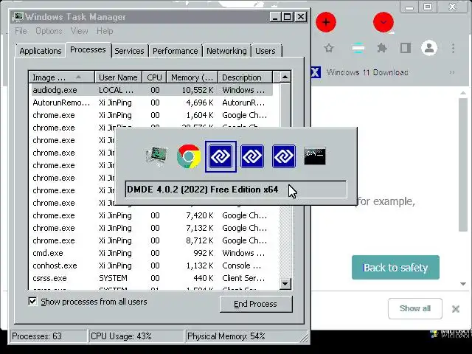Click Back to safety in Chrome

395,267
